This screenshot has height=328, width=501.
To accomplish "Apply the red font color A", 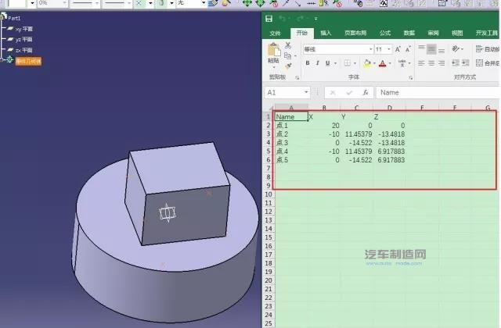I will [x=383, y=63].
